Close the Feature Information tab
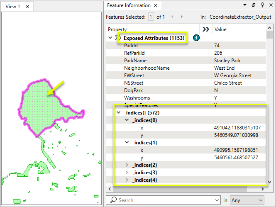Image resolution: width=276 pixels, height=207 pixels. pyautogui.click(x=156, y=5)
